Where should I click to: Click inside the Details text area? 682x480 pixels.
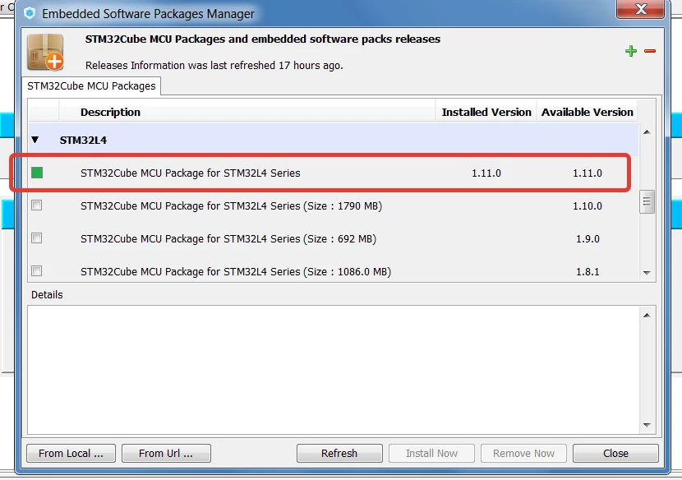[x=334, y=370]
